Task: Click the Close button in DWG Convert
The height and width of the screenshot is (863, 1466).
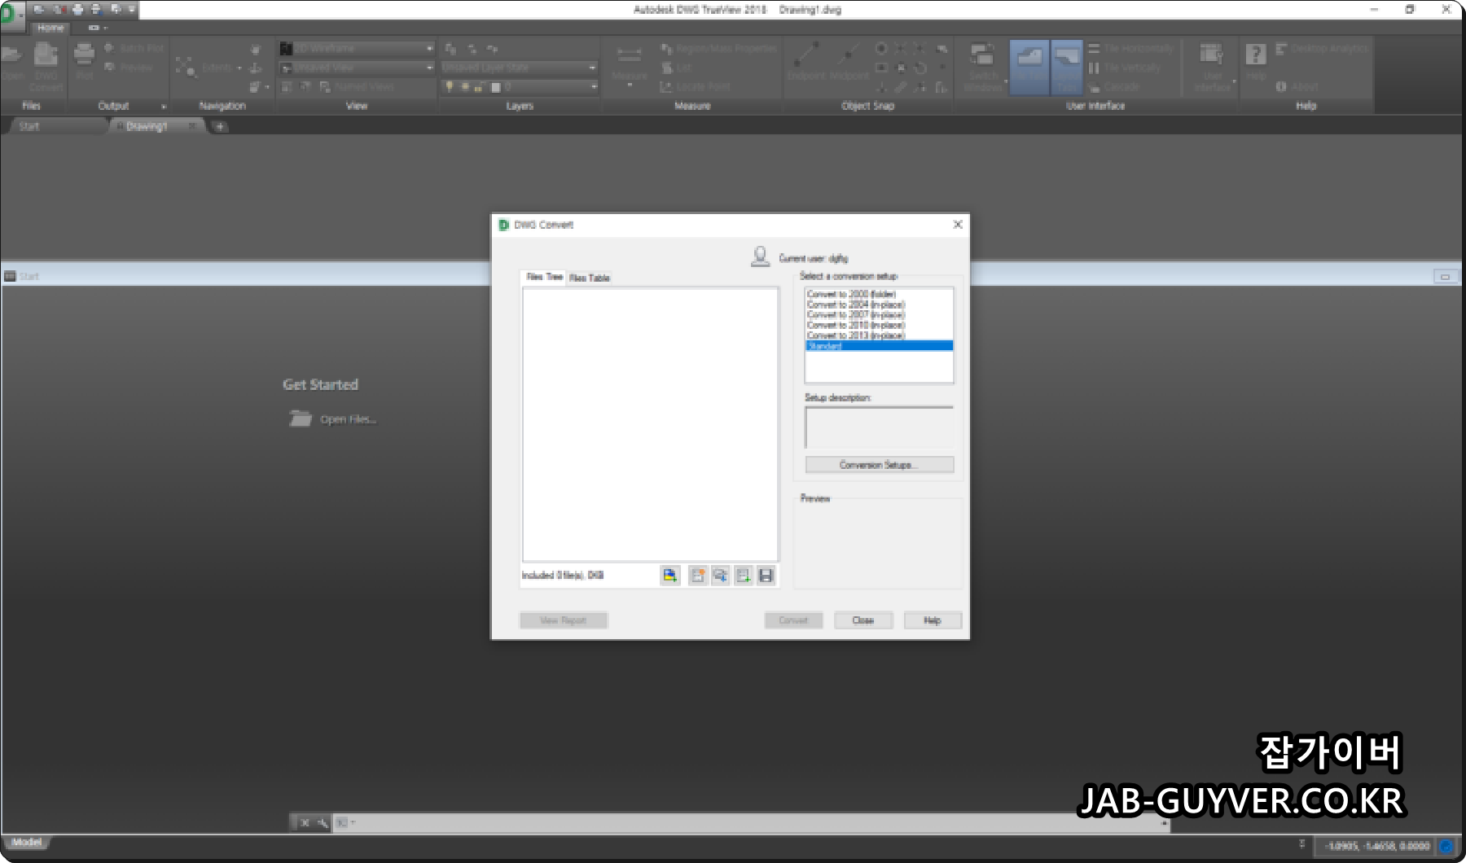Action: tap(863, 620)
